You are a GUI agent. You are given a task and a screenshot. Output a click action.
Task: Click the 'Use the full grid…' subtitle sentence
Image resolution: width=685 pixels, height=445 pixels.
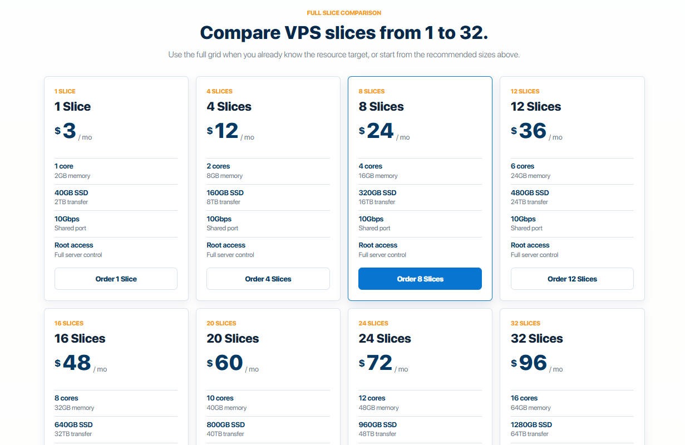[344, 55]
